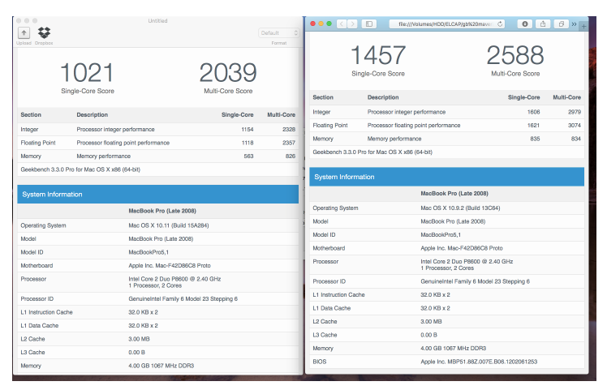Click MacBookPro5,1 Model ID in Safari

(x=441, y=234)
